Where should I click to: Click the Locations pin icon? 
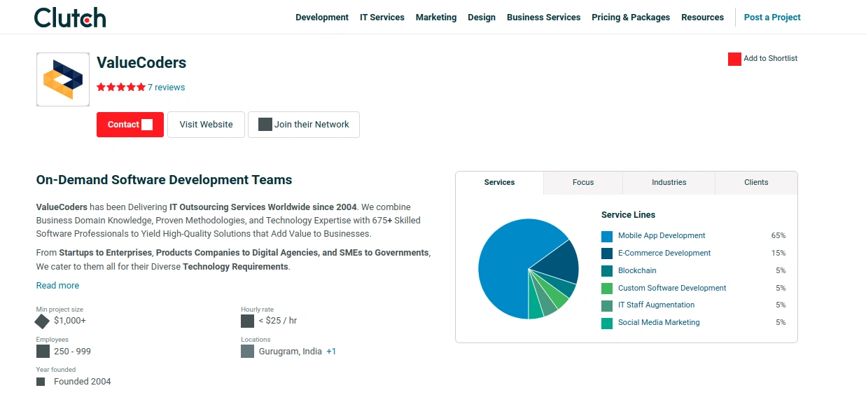[x=247, y=352]
